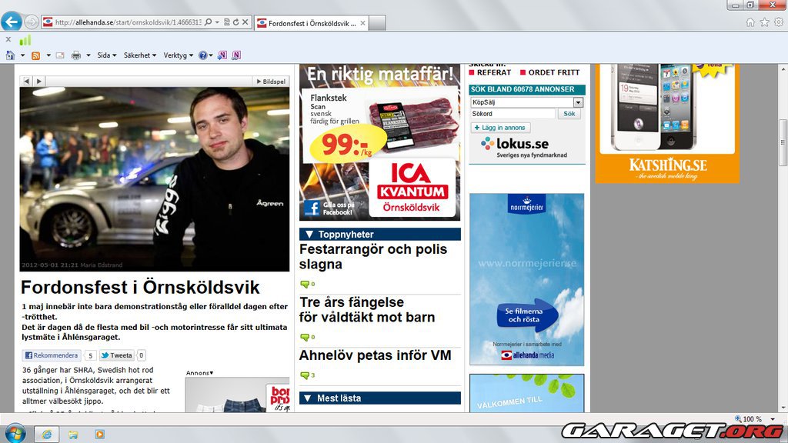
Task: Collapse the Mest lästa section
Action: click(308, 398)
